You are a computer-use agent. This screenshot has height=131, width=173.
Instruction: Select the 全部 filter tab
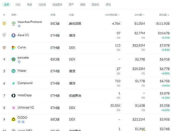(x=7, y=5)
